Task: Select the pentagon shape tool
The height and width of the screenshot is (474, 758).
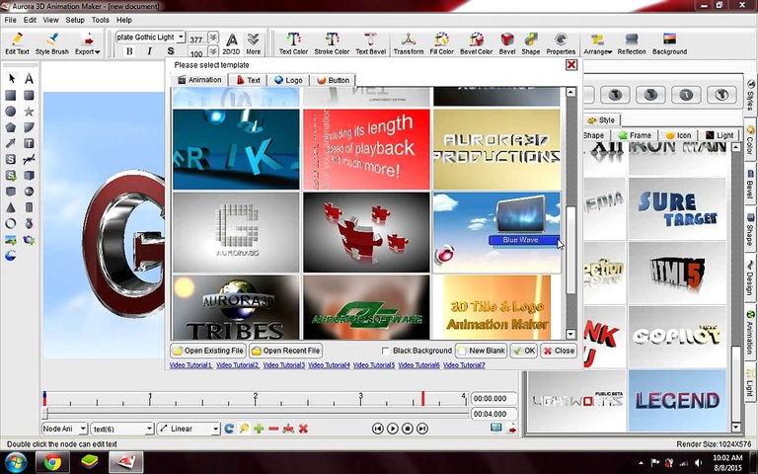Action: tap(11, 127)
